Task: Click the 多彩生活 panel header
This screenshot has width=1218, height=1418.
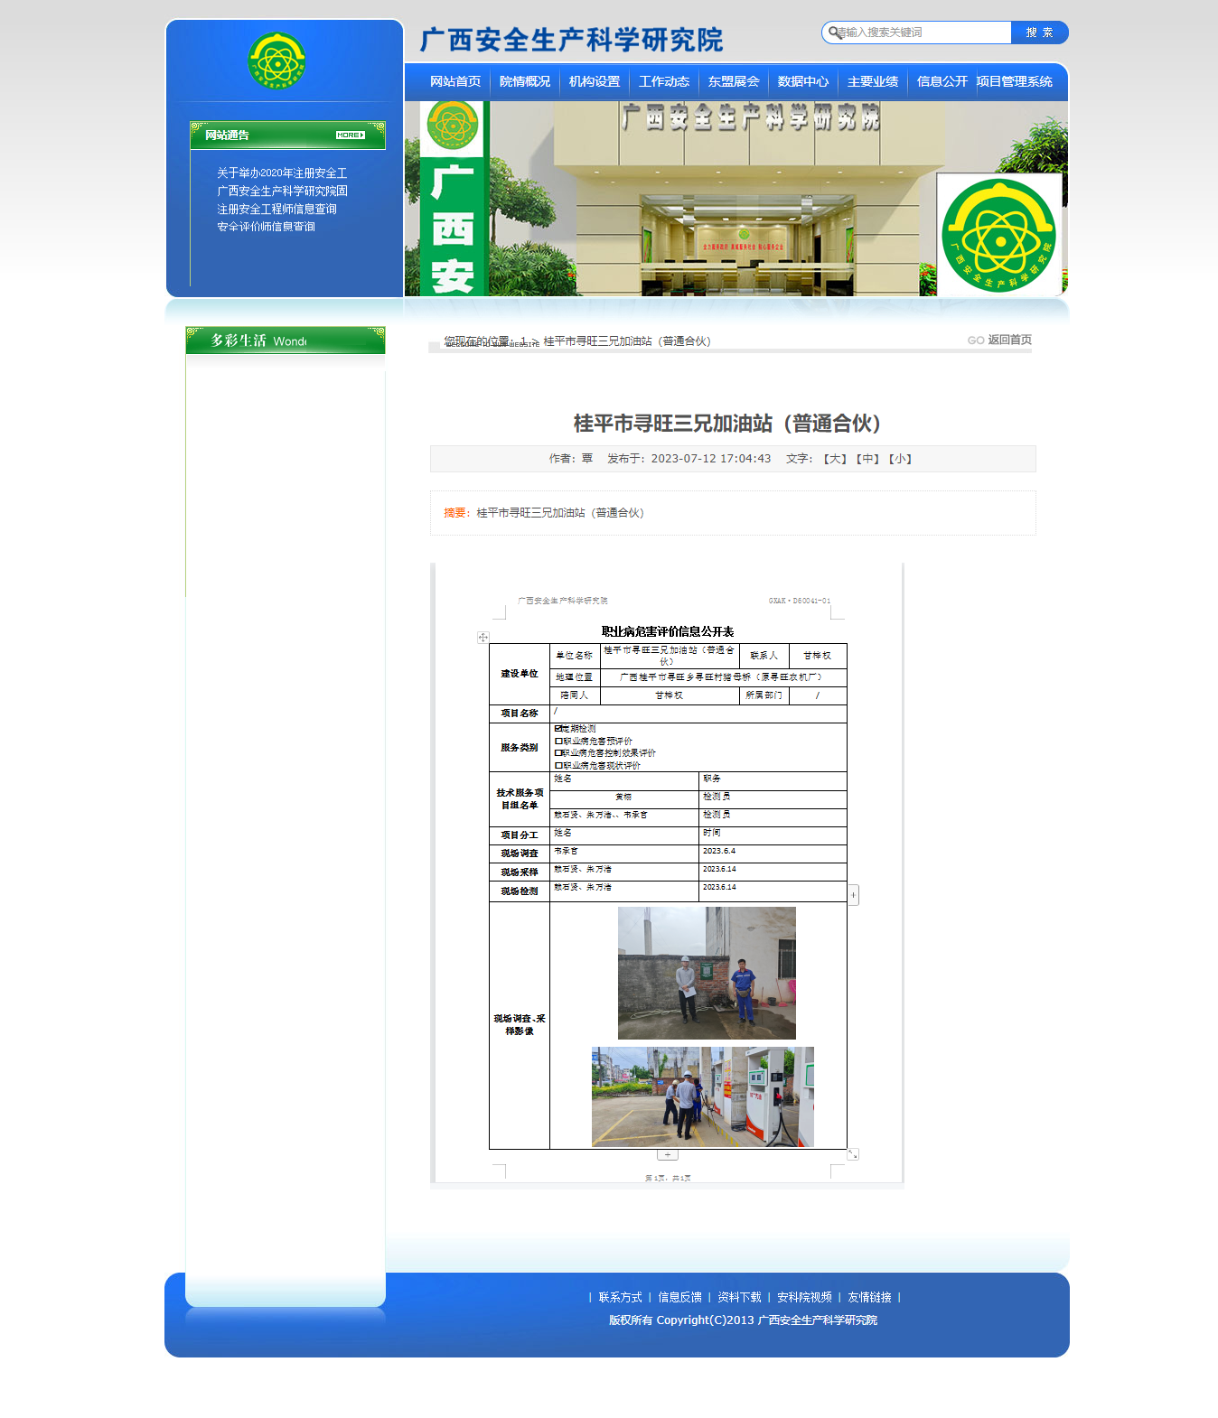Action: click(x=286, y=341)
